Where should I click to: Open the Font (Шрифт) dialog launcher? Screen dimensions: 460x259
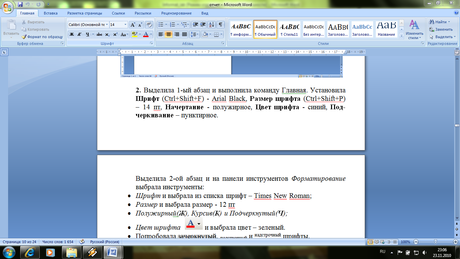click(151, 44)
